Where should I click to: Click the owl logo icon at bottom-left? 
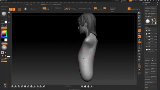coord(5,85)
